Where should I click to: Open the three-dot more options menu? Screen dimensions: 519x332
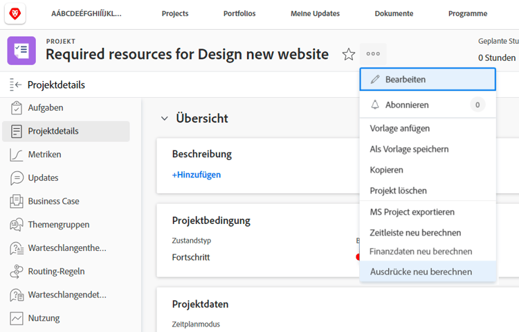coord(373,54)
